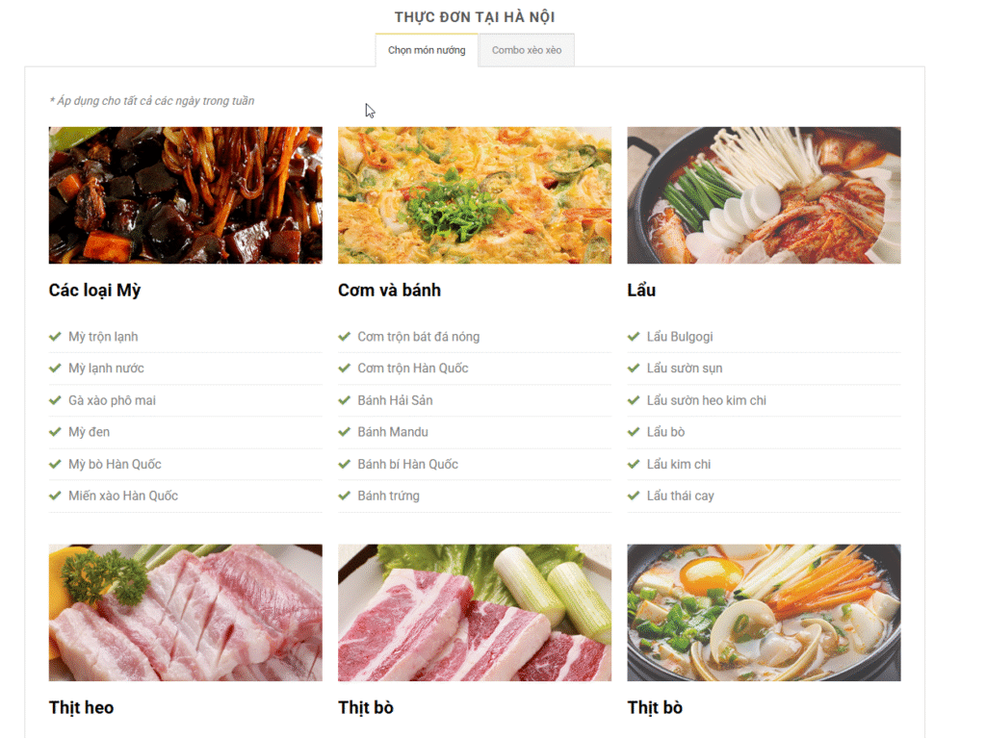
Task: Open the Cơm và bánh pancake photo
Action: [474, 195]
